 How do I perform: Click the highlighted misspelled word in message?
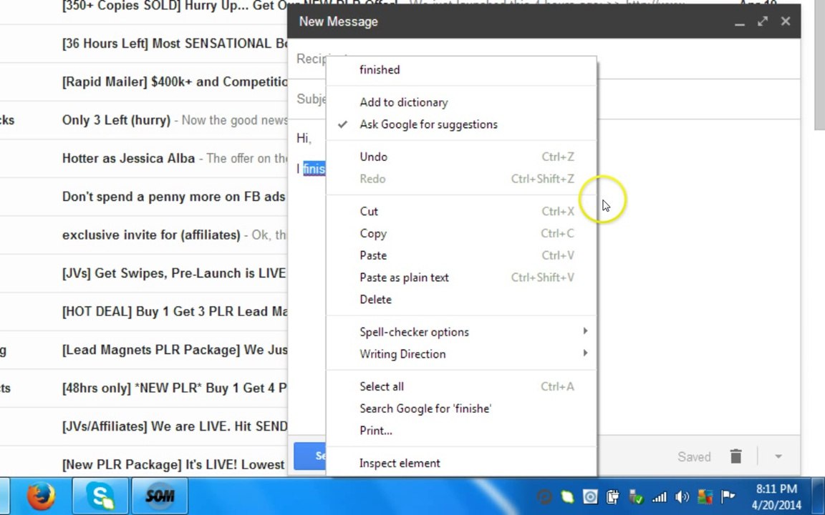pos(314,169)
